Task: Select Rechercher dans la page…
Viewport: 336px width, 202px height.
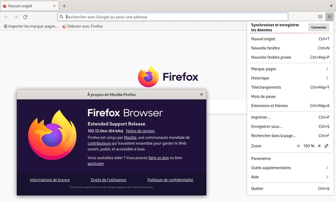Action: pos(290,136)
